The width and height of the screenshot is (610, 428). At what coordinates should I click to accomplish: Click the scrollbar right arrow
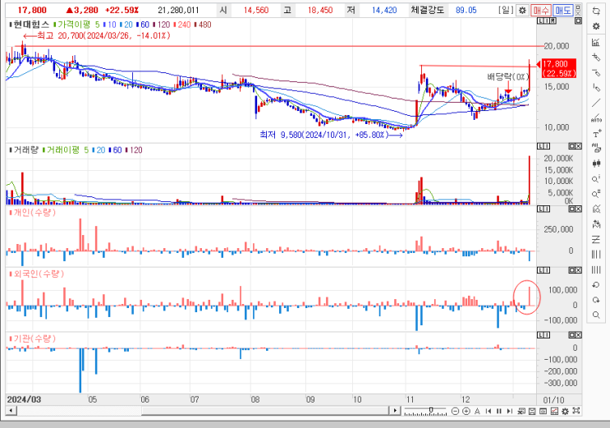tap(395, 411)
